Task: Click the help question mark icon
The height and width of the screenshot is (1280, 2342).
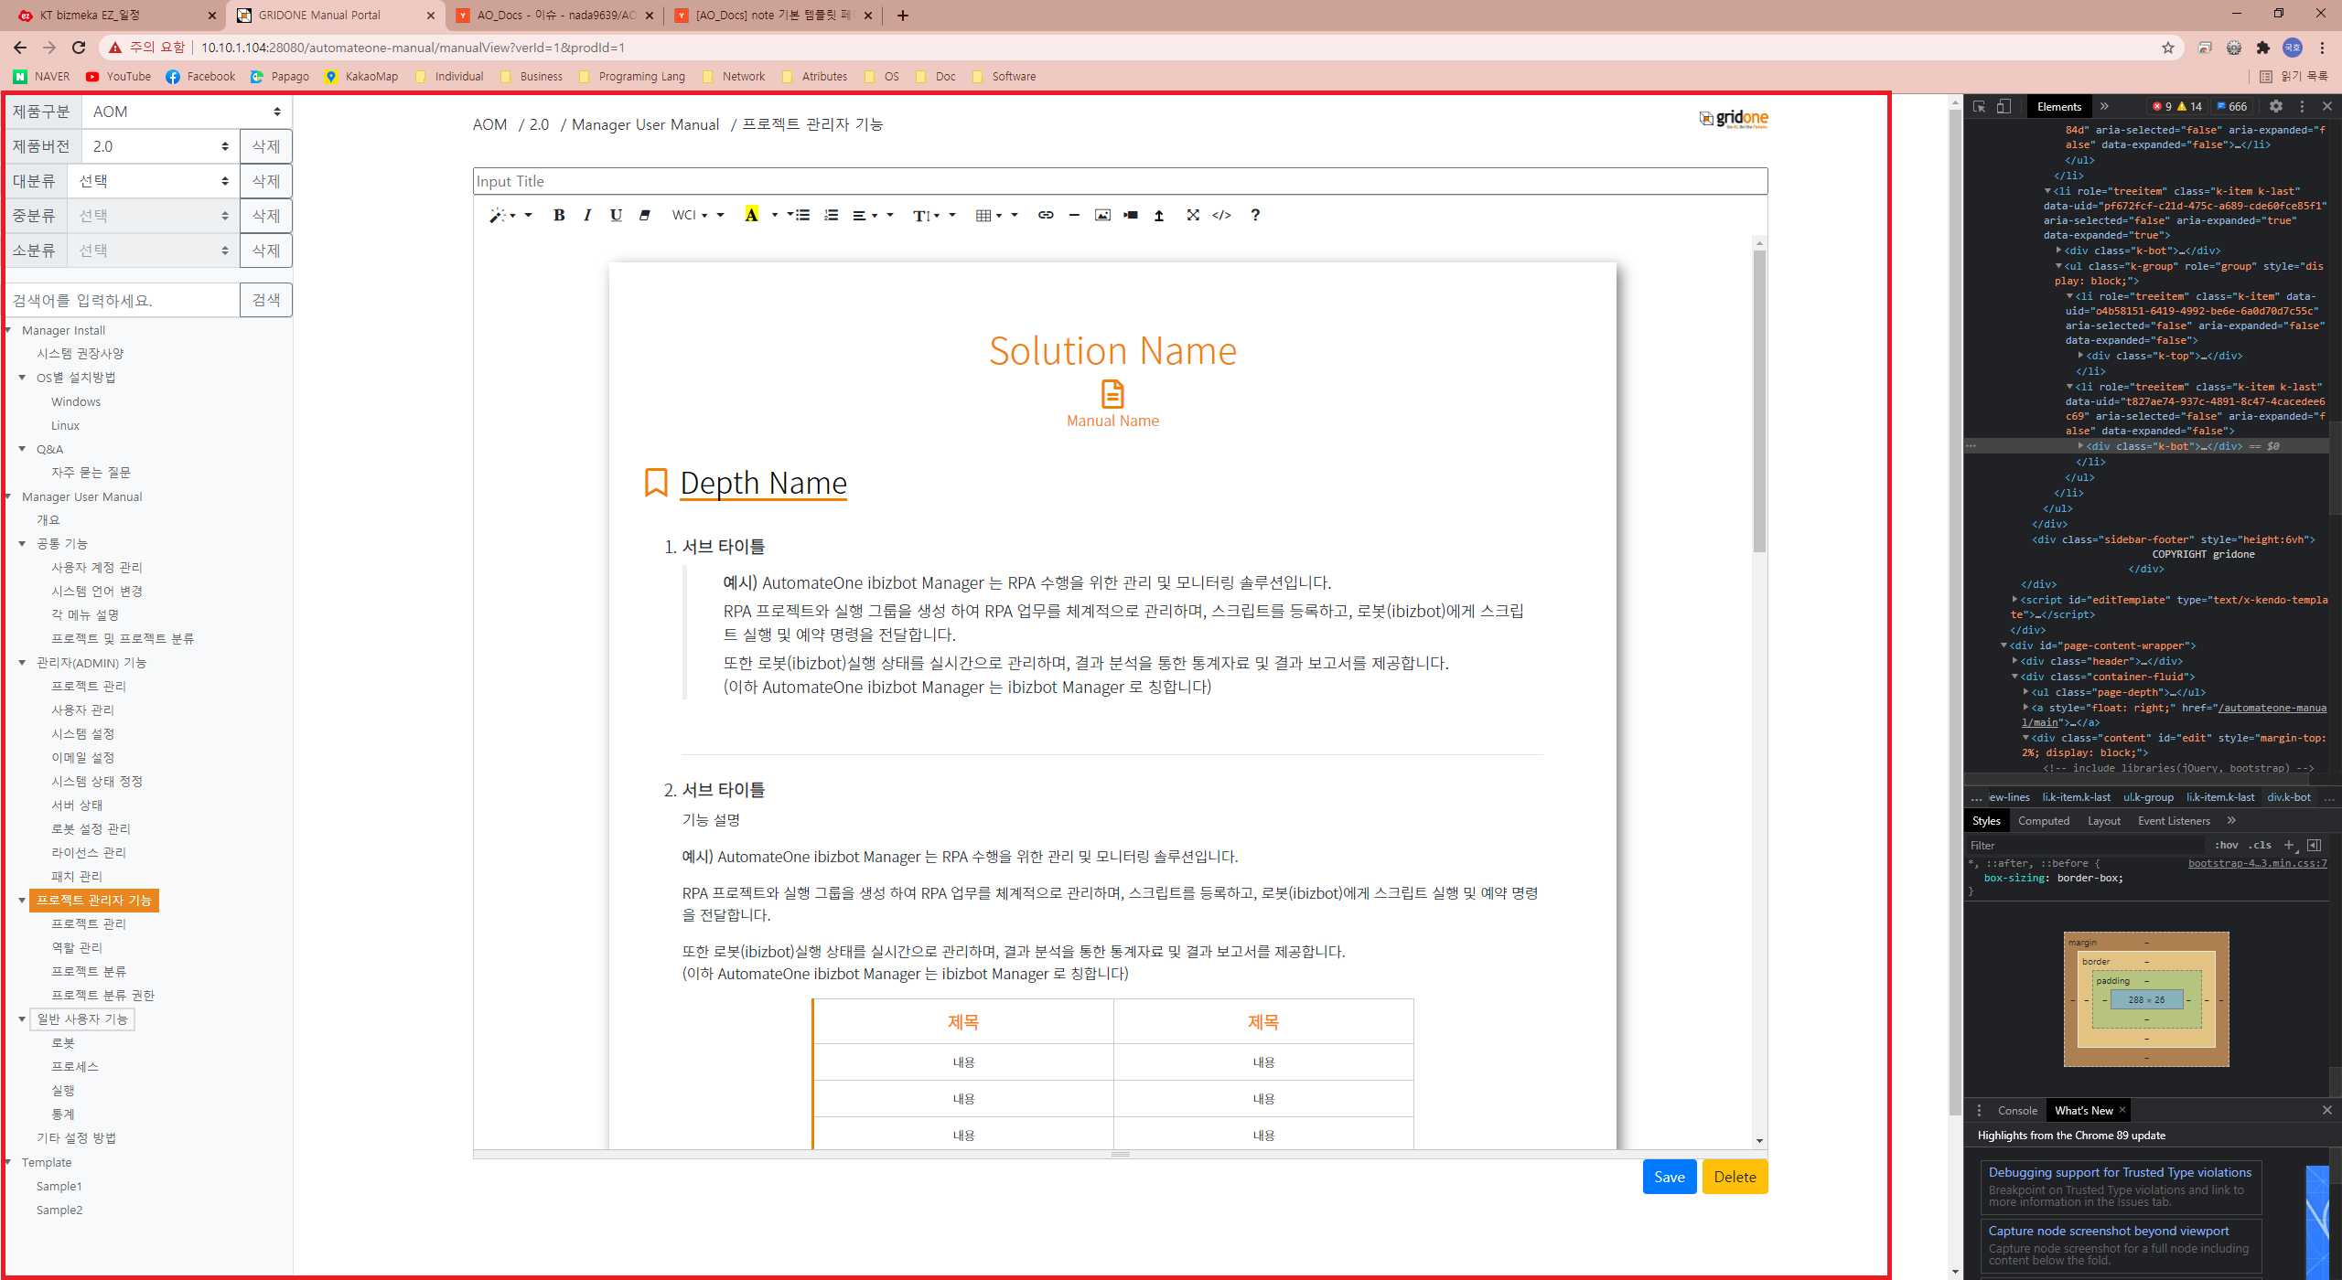Action: tap(1254, 215)
